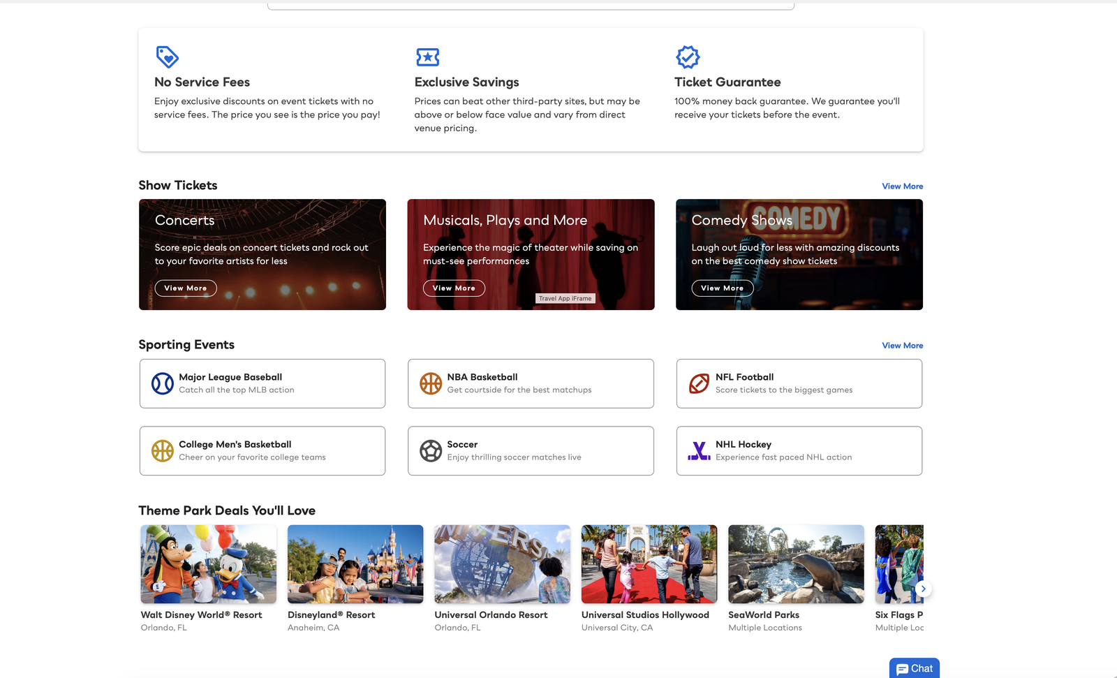Click 'Get courtside for the best matchups' text
This screenshot has height=678, width=1117.
[x=519, y=390]
